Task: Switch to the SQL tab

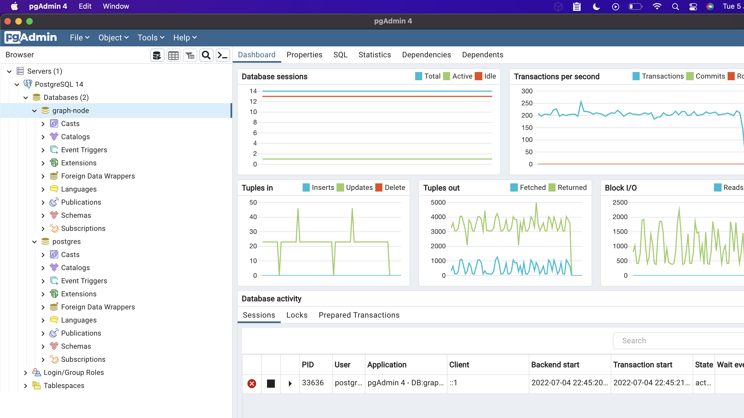Action: [340, 55]
